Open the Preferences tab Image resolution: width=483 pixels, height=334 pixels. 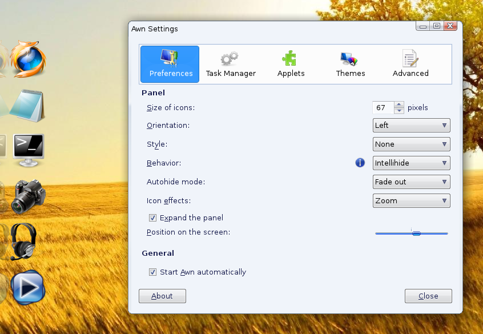(x=170, y=64)
